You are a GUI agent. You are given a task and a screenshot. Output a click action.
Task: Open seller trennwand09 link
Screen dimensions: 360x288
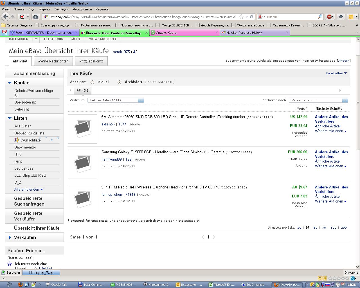112,159
